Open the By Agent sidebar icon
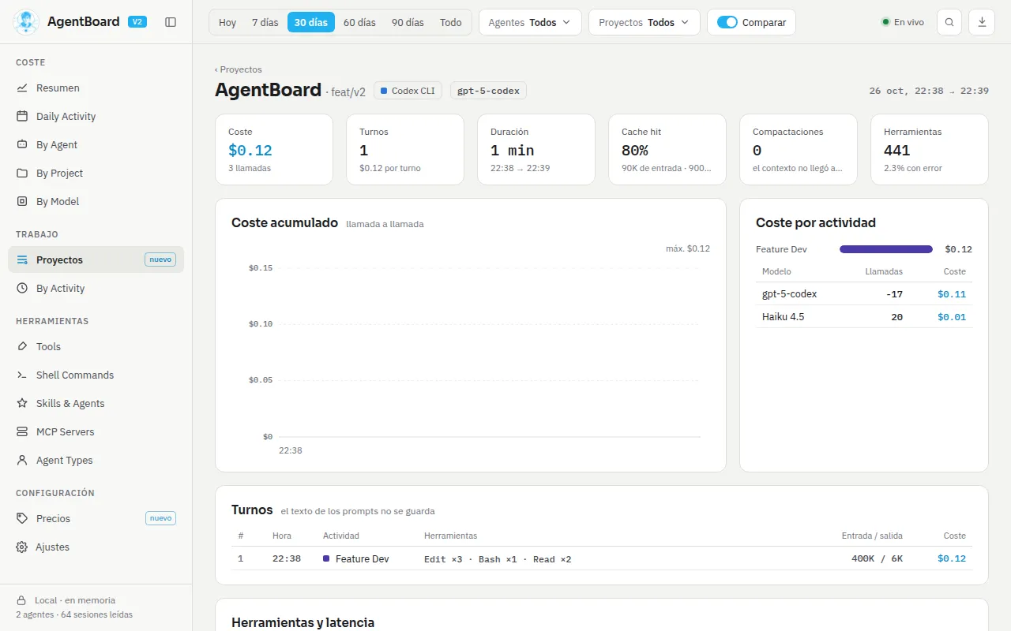Viewport: 1011px width, 631px height. point(22,144)
